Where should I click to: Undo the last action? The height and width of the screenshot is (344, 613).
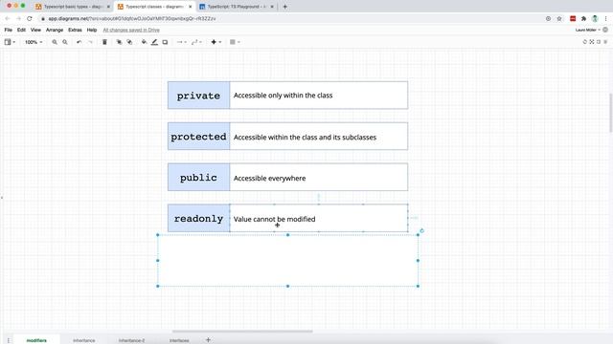pyautogui.click(x=79, y=42)
